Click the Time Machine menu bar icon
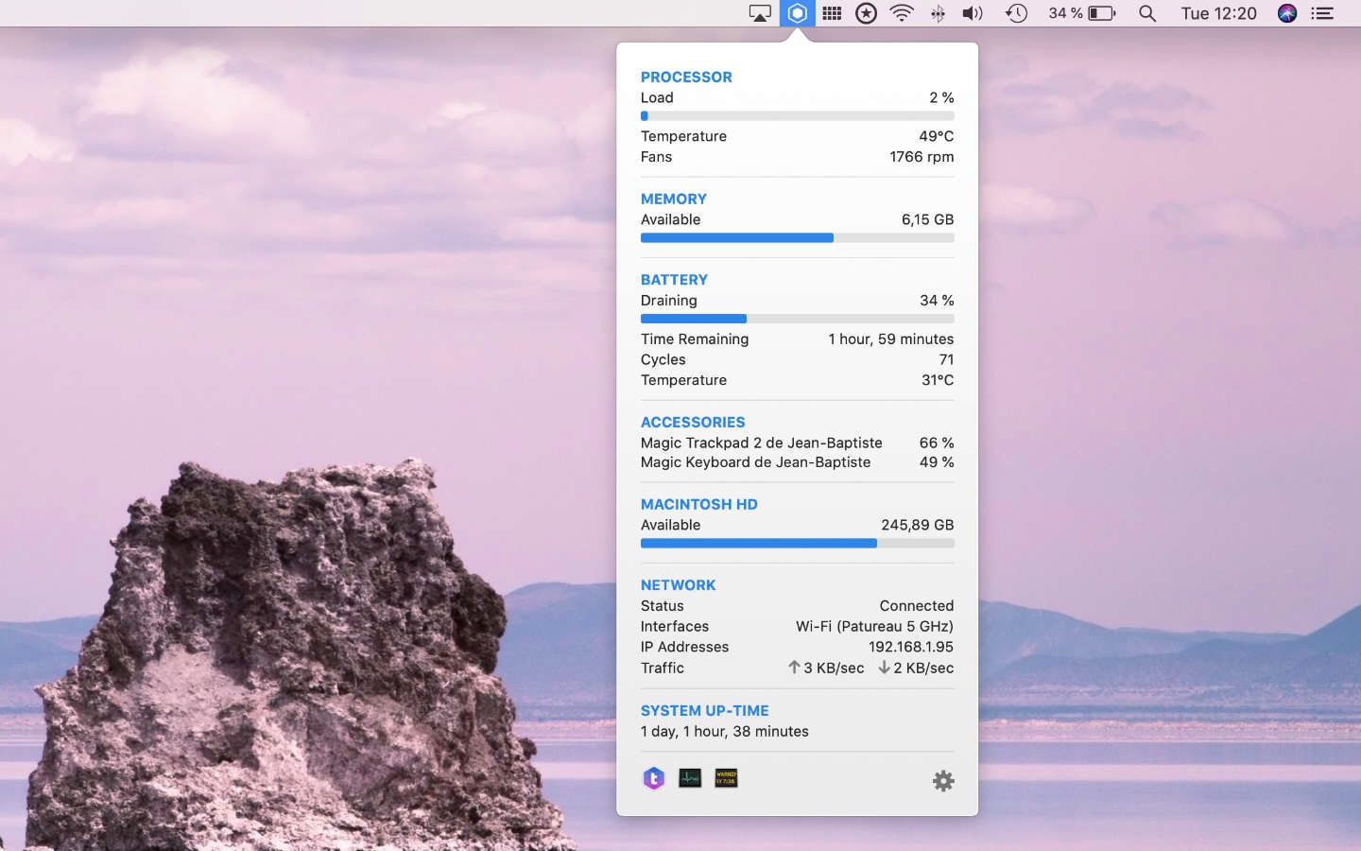Image resolution: width=1361 pixels, height=851 pixels. [1016, 13]
